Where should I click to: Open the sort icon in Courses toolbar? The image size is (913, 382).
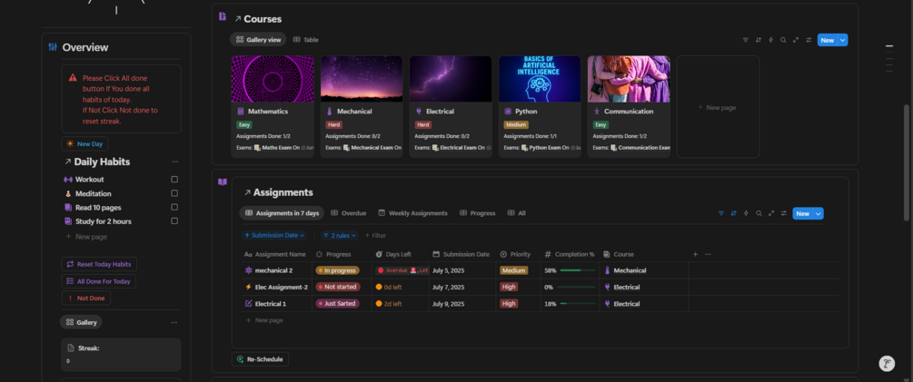coord(759,40)
